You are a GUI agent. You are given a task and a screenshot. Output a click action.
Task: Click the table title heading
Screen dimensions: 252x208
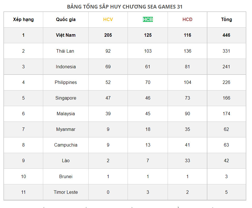pyautogui.click(x=125, y=7)
